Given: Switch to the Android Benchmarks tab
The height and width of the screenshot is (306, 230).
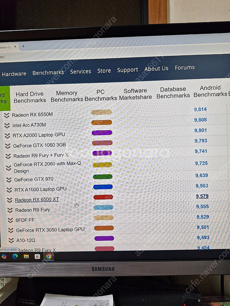Looking at the screenshot, I should point(210,91).
